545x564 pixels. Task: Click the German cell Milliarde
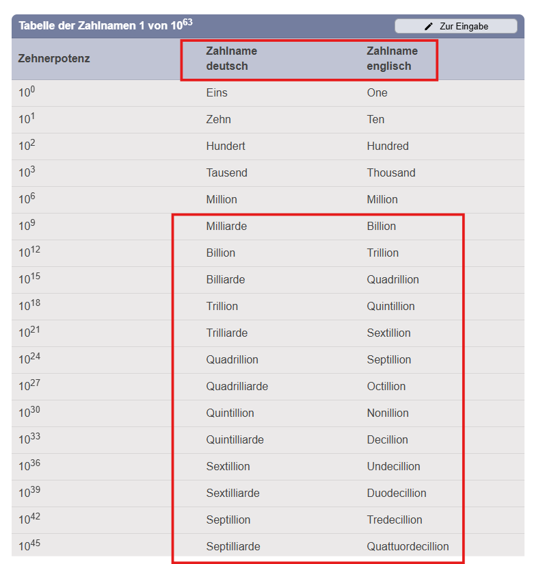[226, 226]
